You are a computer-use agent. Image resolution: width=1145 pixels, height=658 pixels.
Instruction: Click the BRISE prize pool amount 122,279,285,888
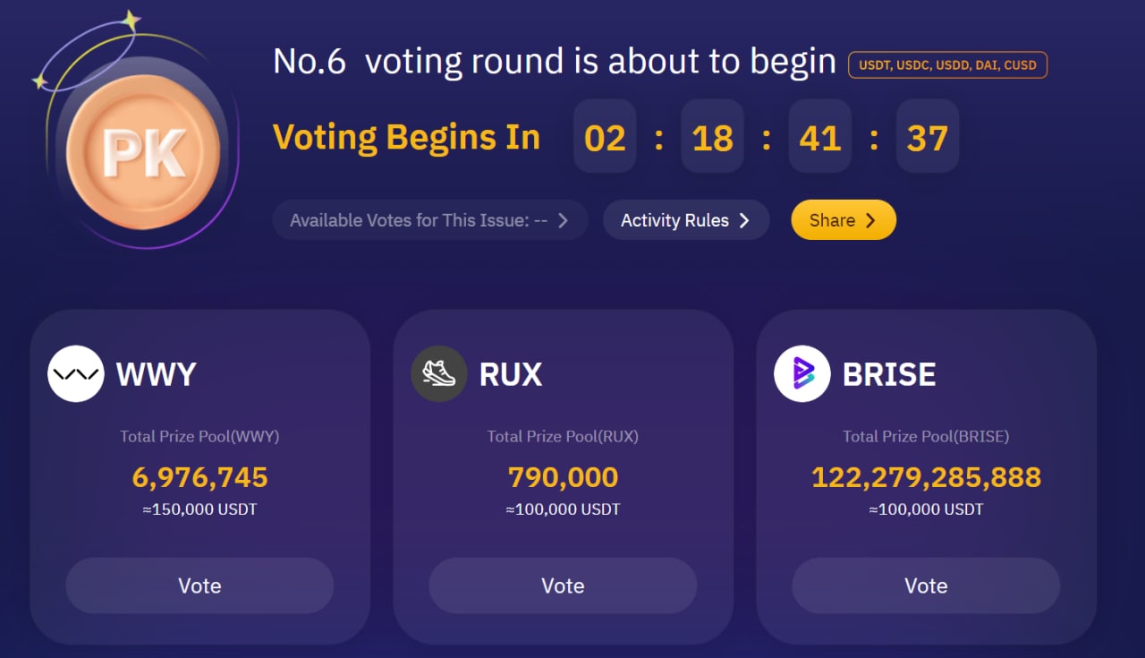[926, 477]
